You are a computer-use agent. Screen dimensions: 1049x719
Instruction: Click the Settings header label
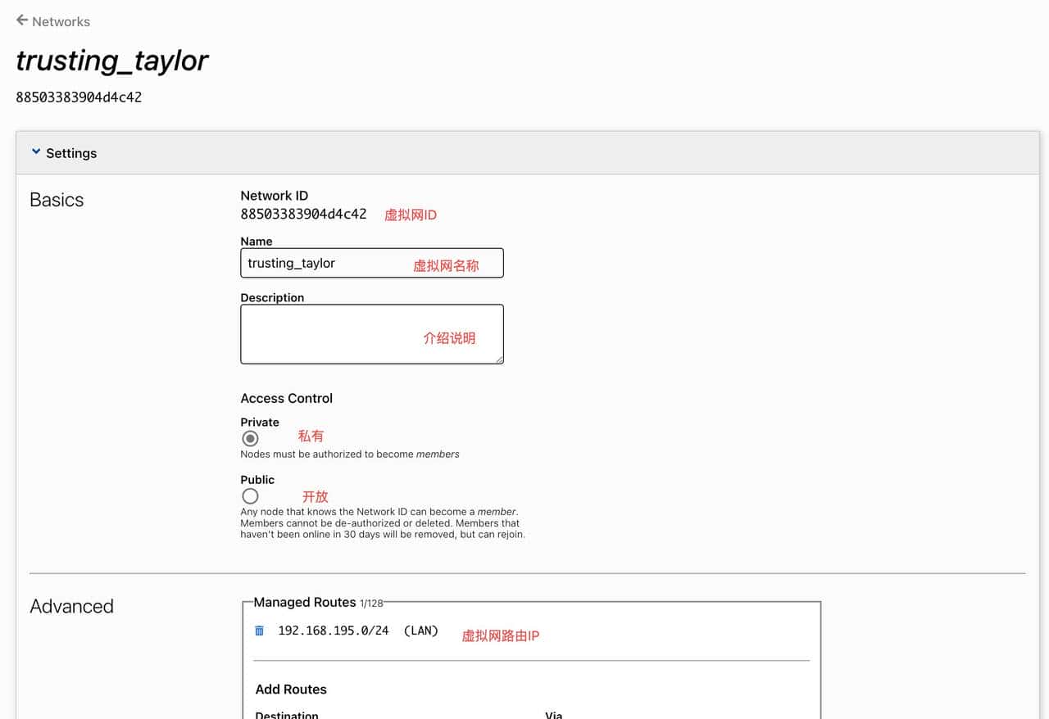click(x=71, y=153)
